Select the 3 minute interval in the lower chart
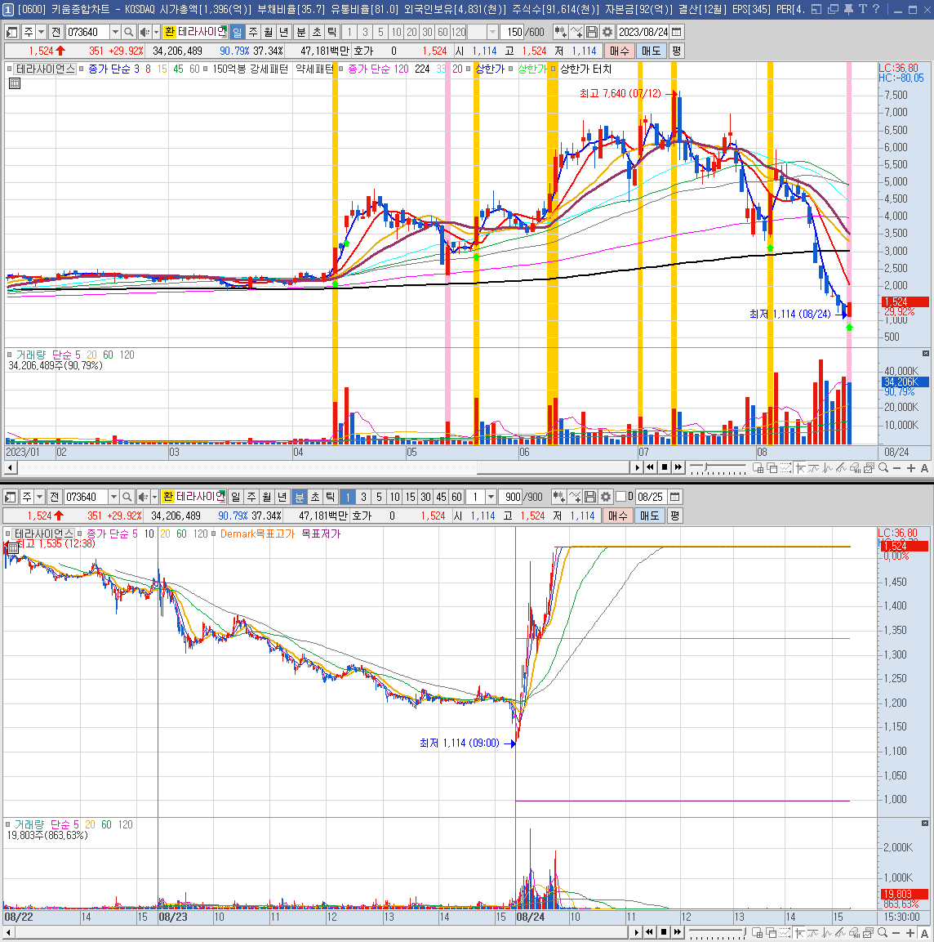The image size is (934, 942). [363, 497]
